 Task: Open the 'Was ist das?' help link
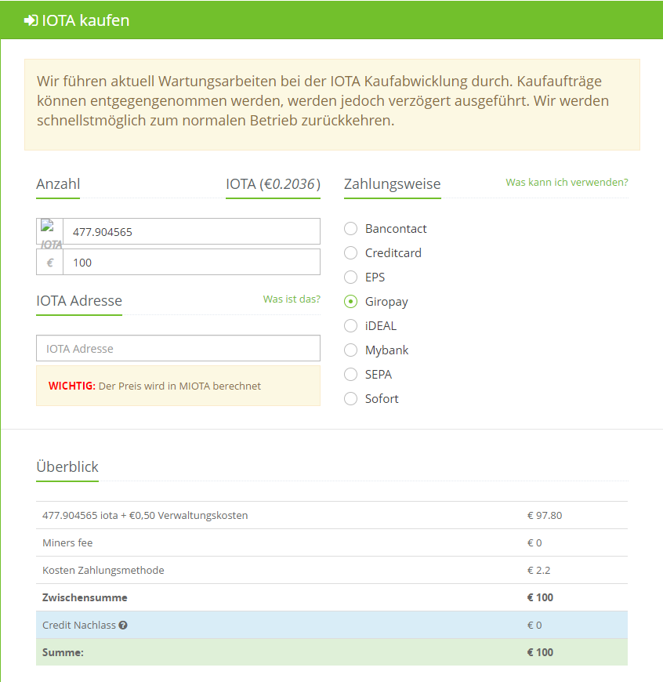coord(292,299)
